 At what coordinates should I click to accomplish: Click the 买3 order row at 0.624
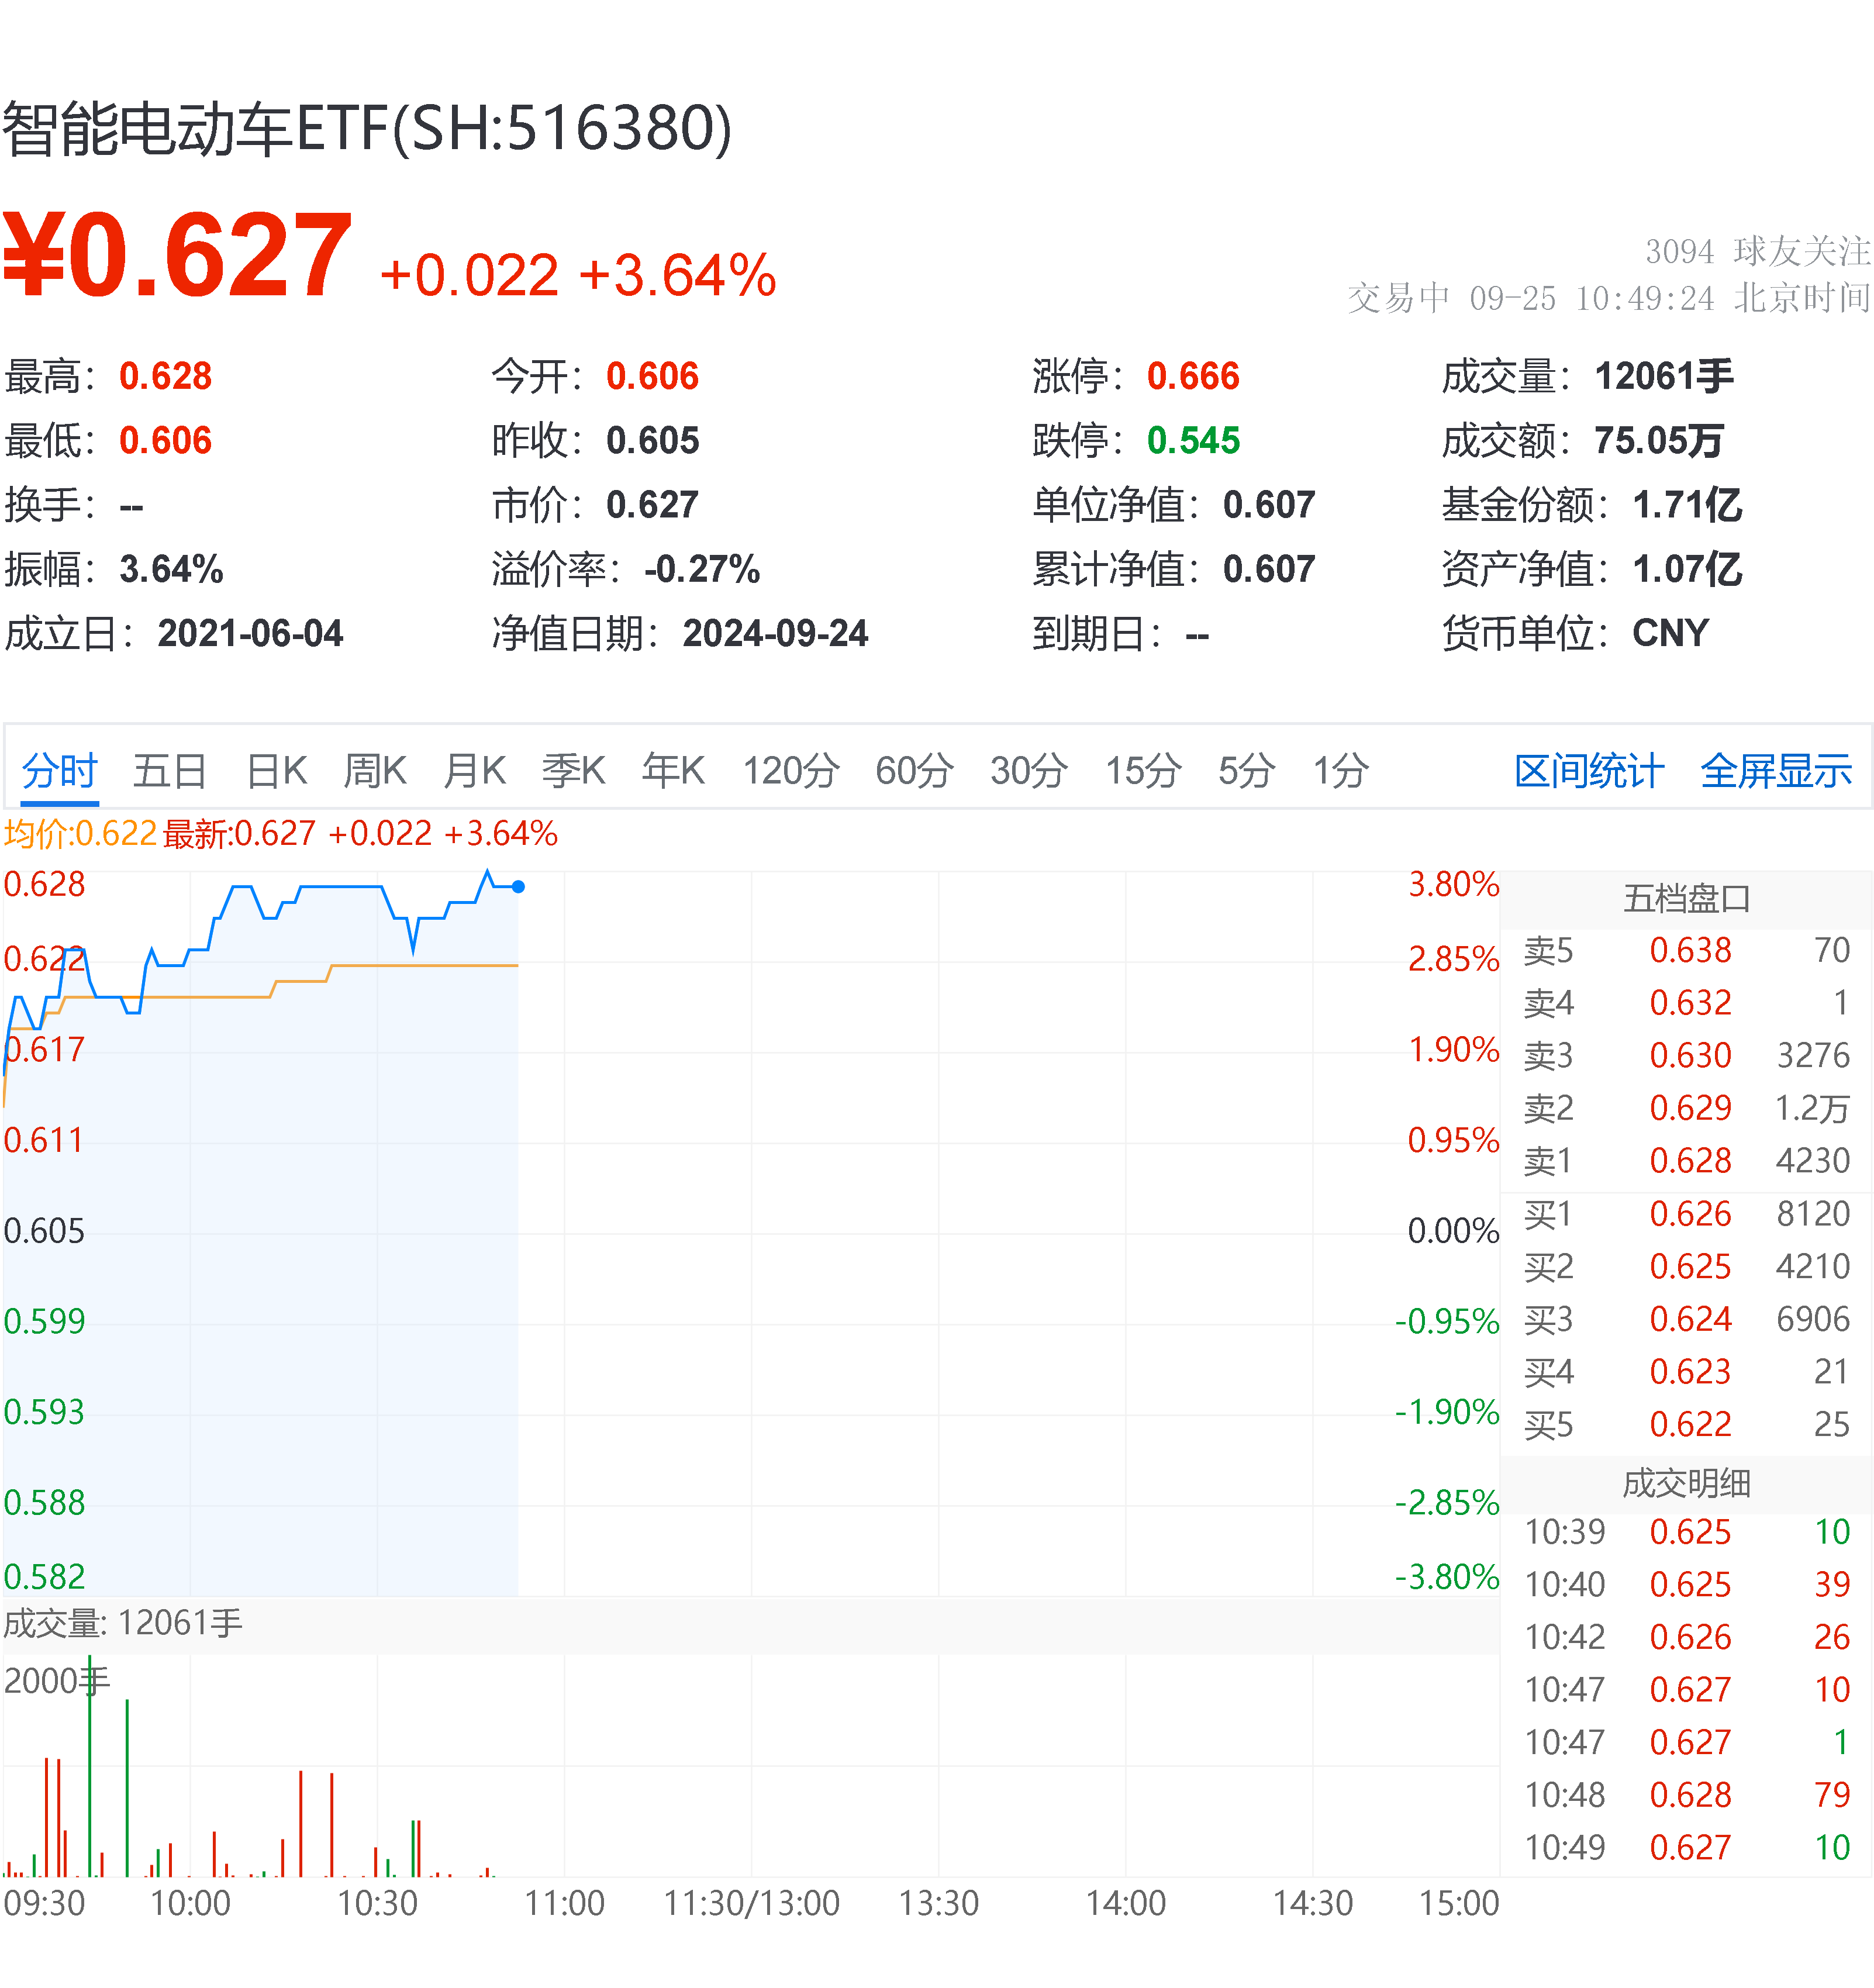click(1686, 1319)
